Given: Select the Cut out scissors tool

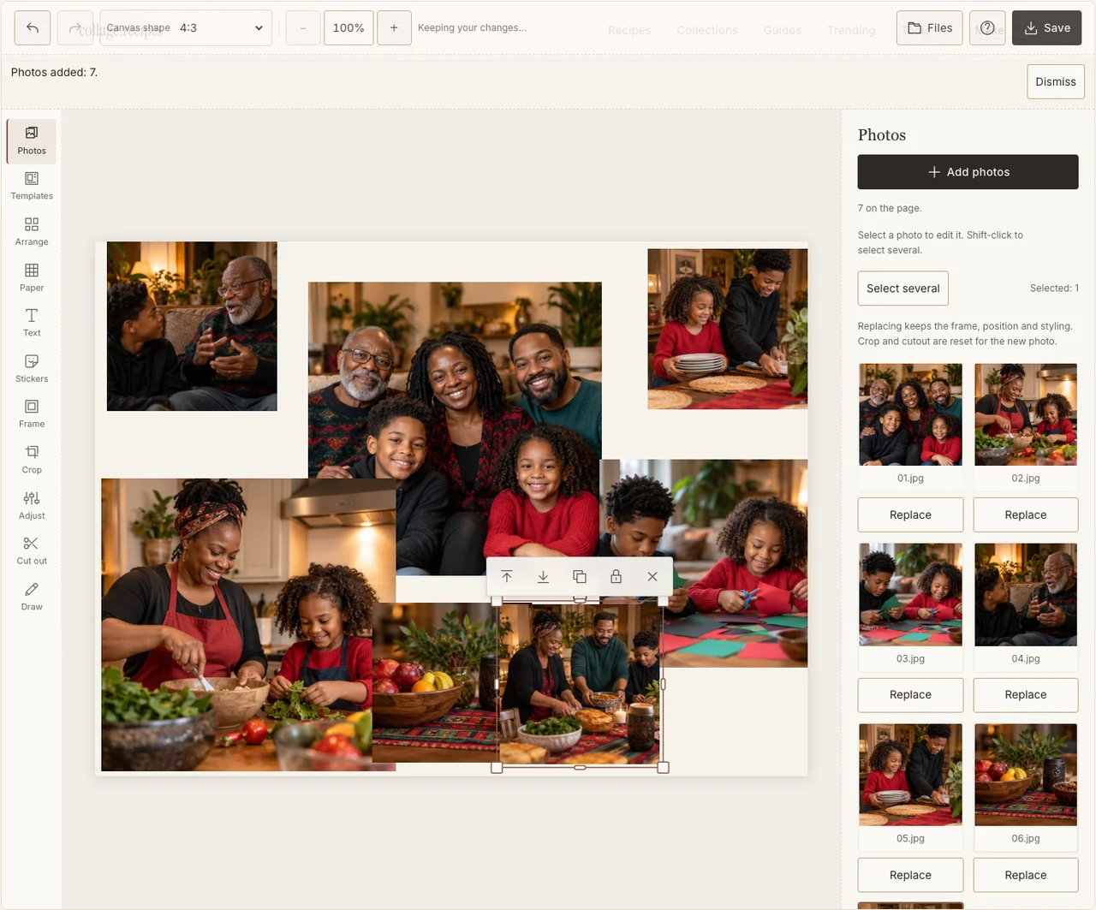Looking at the screenshot, I should 32,550.
